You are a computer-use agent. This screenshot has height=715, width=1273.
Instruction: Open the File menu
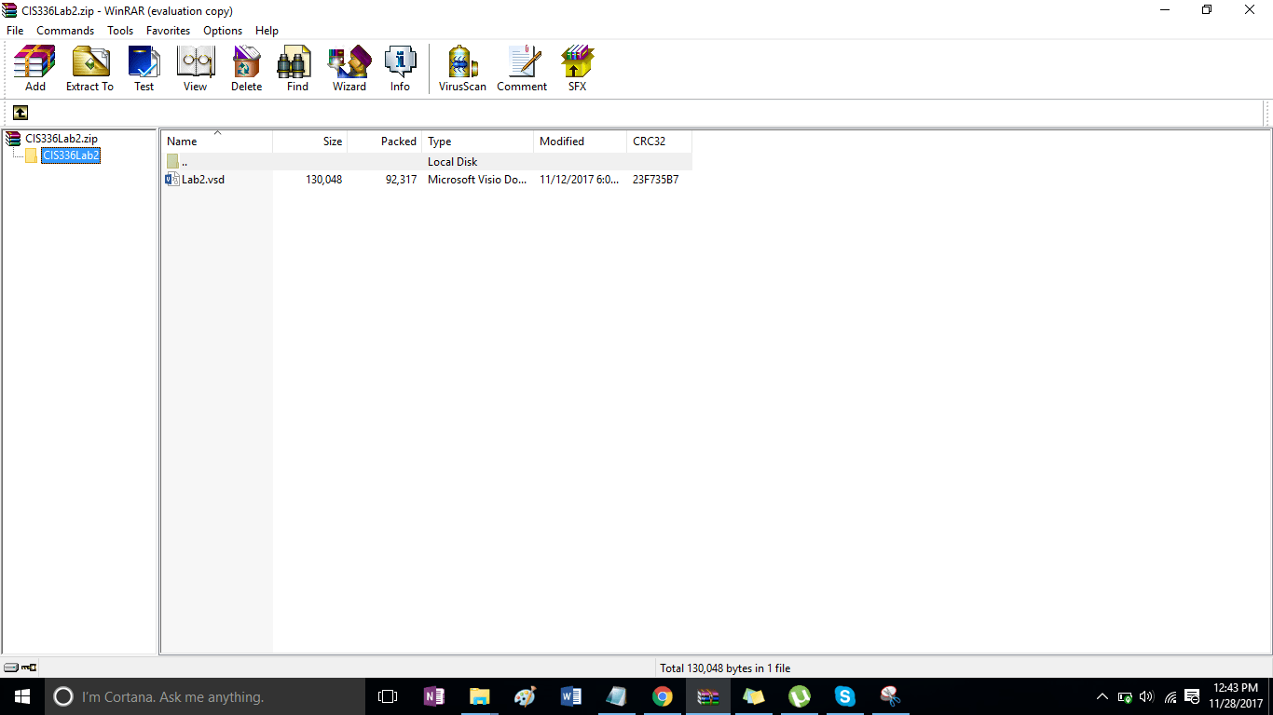point(15,31)
